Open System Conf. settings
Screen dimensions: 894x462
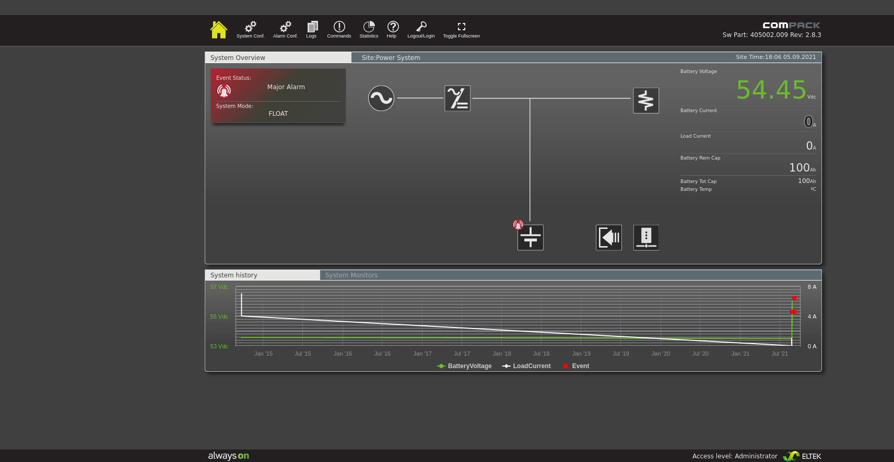(x=251, y=29)
